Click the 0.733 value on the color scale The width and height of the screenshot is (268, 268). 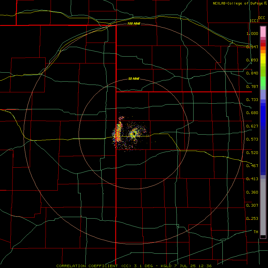[252, 100]
